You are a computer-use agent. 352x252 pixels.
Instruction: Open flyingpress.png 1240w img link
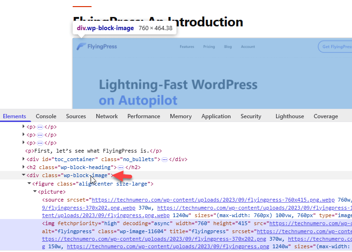click(168, 247)
